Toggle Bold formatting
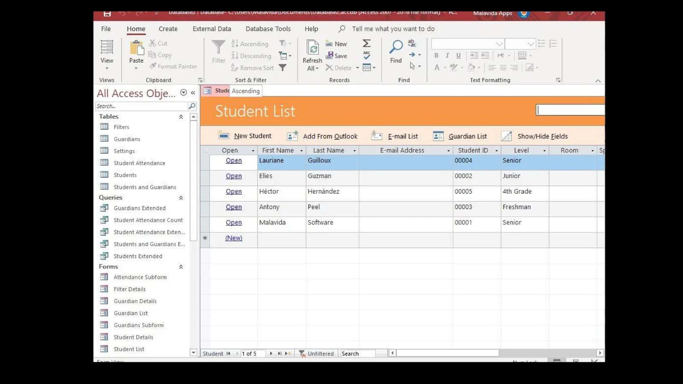This screenshot has height=384, width=683. point(436,55)
